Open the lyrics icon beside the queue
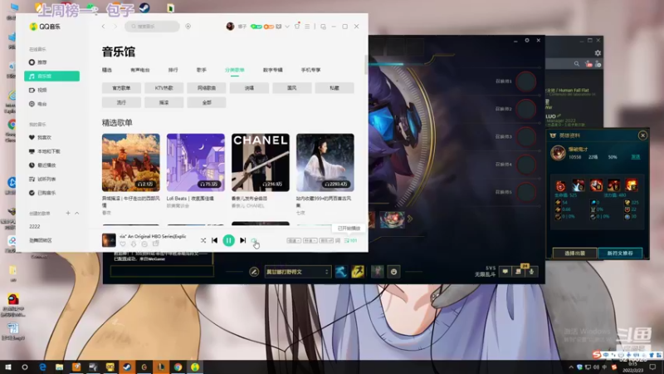The image size is (664, 374). 338,240
